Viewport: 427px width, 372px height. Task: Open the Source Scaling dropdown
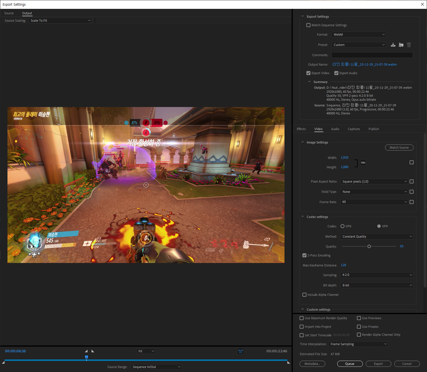pyautogui.click(x=60, y=21)
